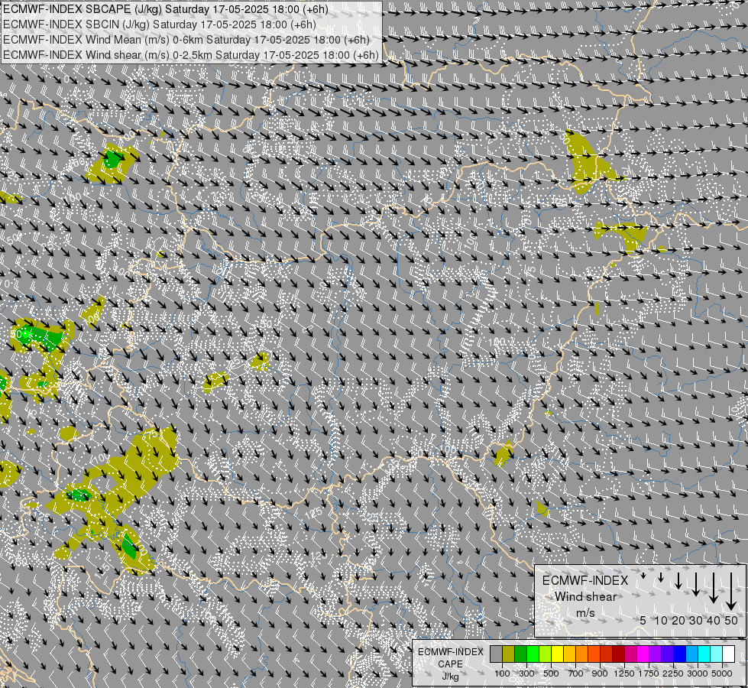Click the 30 m/s wind shear arrow
Viewport: 748px width, 688px height.
(x=695, y=584)
